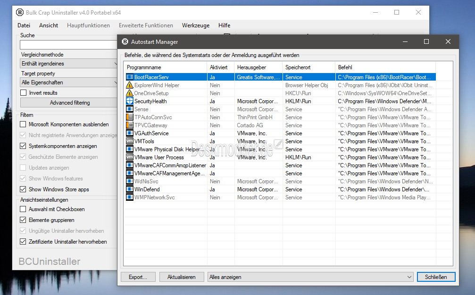
Task: Click the WdNisSvc entry icon
Action: [x=130, y=181]
